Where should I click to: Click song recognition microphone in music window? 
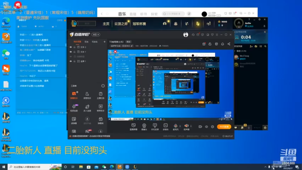pos(189,14)
